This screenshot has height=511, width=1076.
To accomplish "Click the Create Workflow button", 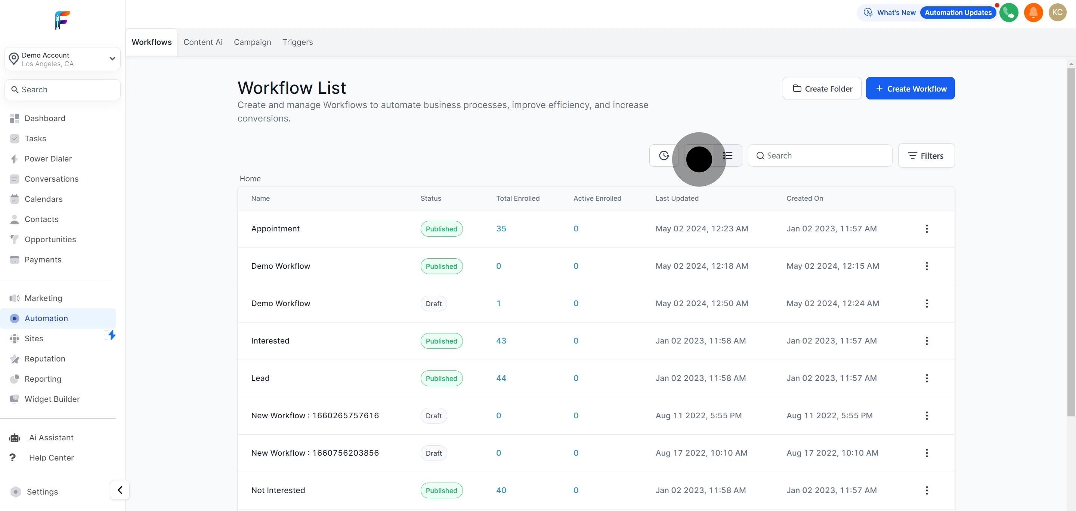I will [x=910, y=88].
